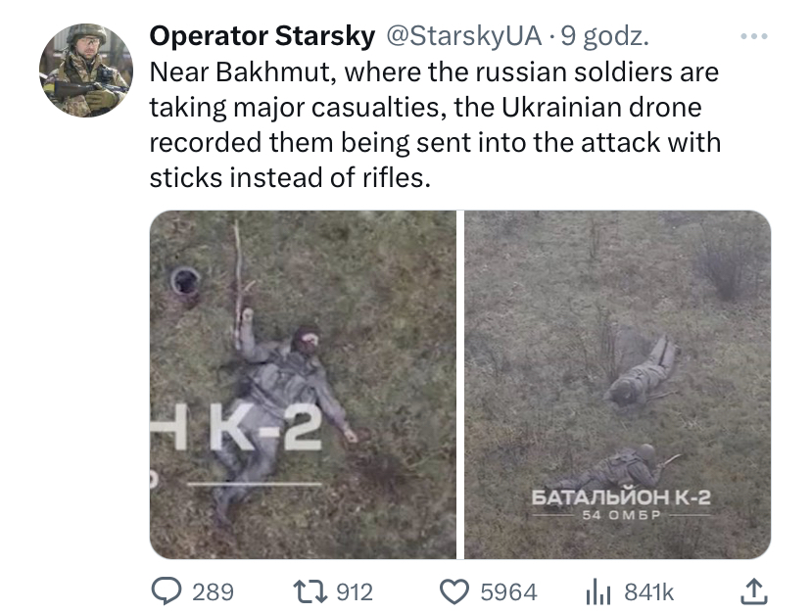Click the Operator Starsky display name

click(x=262, y=36)
